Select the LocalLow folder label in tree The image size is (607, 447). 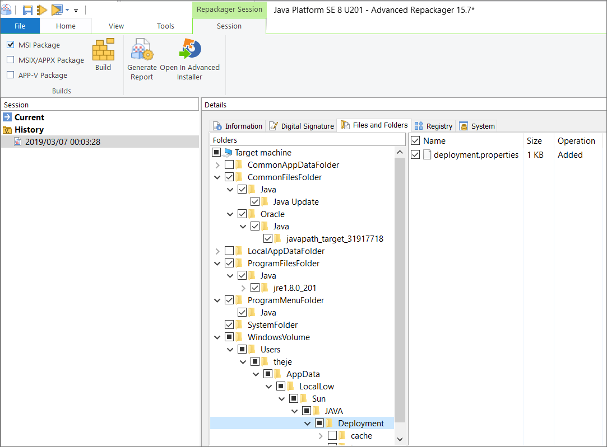[x=317, y=387]
